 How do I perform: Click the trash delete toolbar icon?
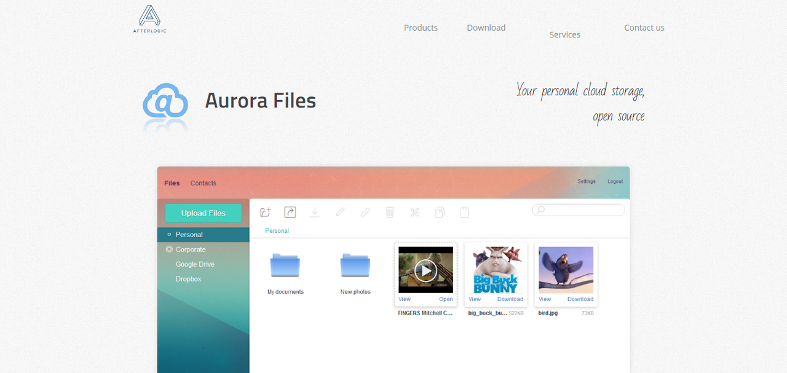tap(390, 212)
